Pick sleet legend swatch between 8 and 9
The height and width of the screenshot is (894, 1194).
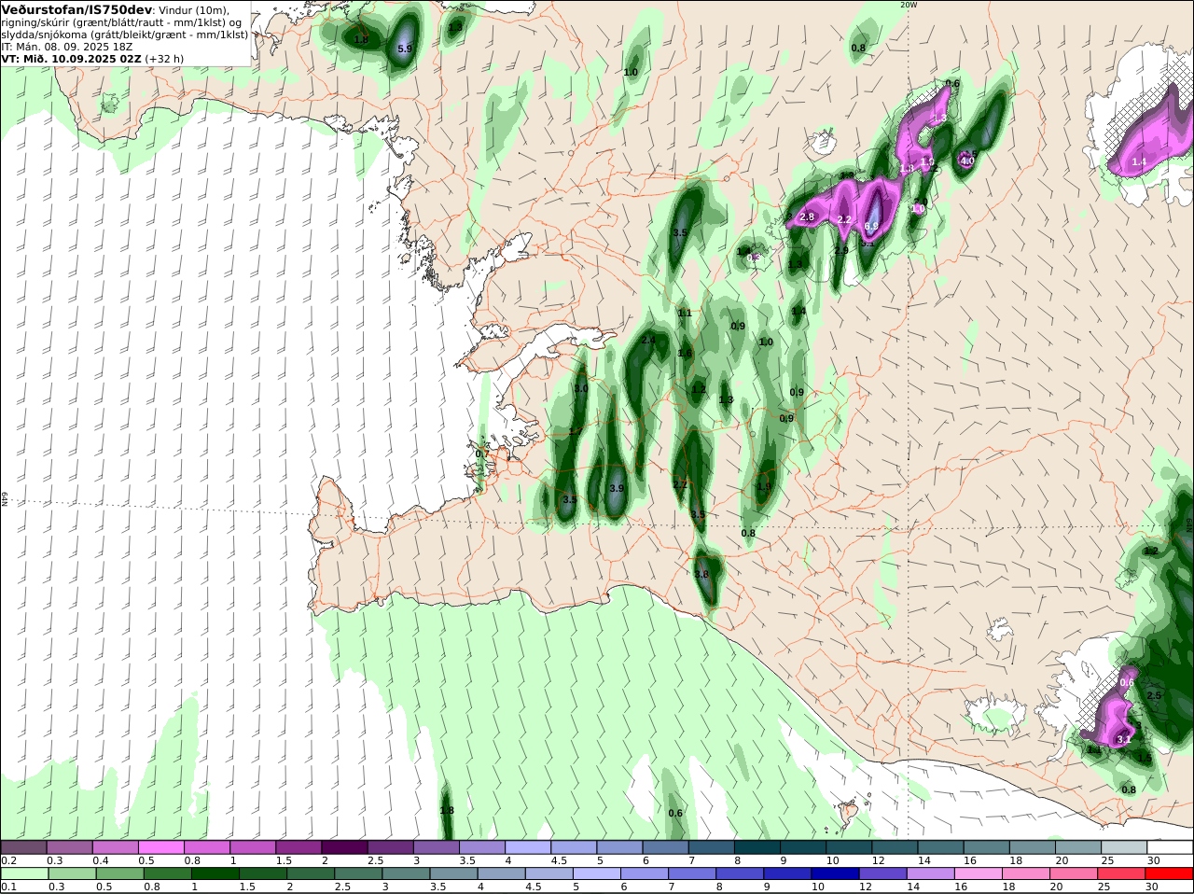pos(757,847)
